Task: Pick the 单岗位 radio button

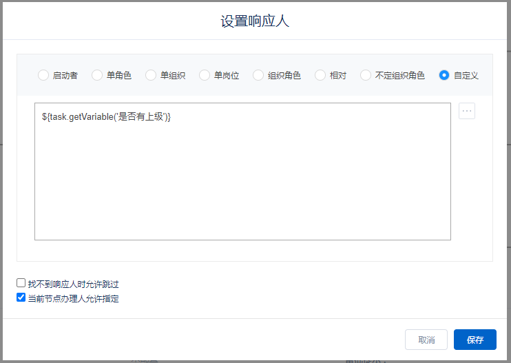Action: pyautogui.click(x=205, y=75)
